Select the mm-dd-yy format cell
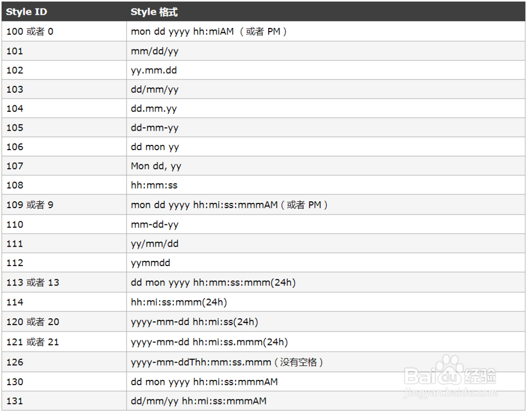The image size is (527, 411). 154,224
